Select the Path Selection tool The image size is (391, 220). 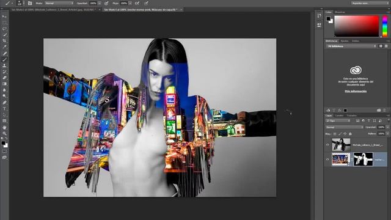[x=4, y=115]
